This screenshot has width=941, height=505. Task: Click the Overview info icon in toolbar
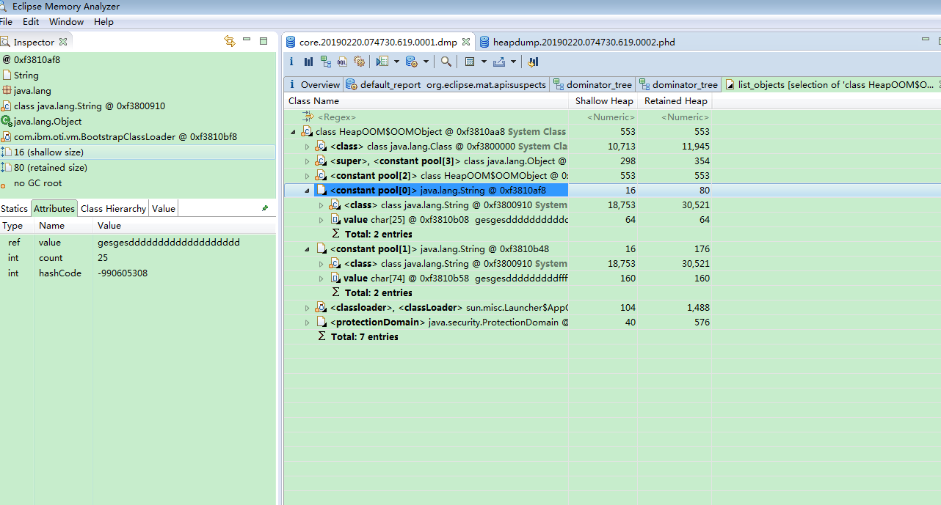click(291, 62)
